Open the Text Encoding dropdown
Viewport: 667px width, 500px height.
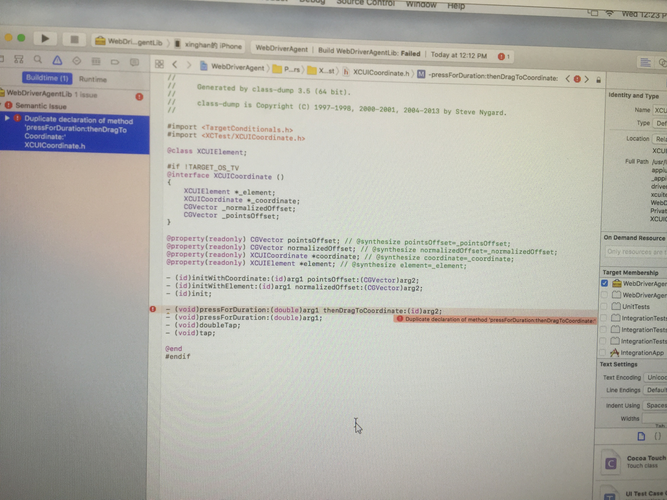(x=656, y=377)
